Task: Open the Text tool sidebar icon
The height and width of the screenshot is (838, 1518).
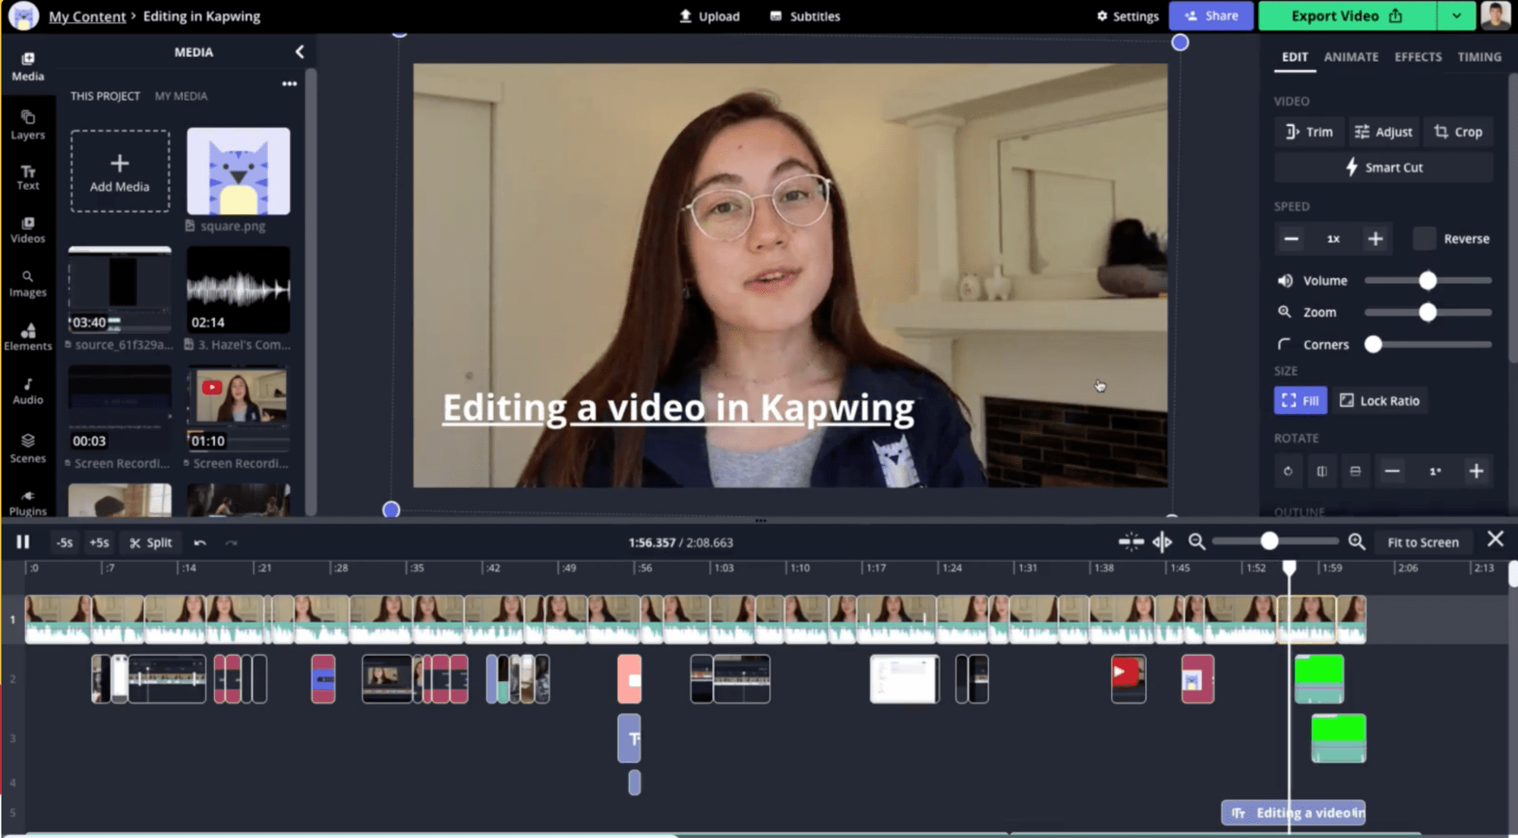Action: point(28,178)
